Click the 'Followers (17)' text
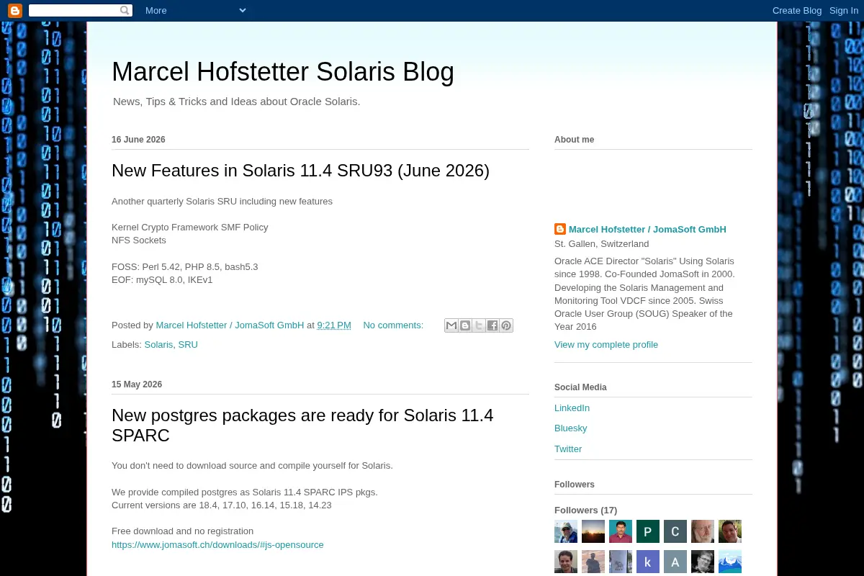Screen dimensions: 864x576 click(585, 510)
